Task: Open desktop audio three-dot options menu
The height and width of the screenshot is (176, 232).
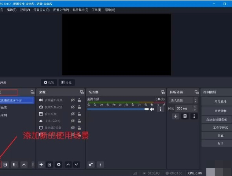Action: 160,109
